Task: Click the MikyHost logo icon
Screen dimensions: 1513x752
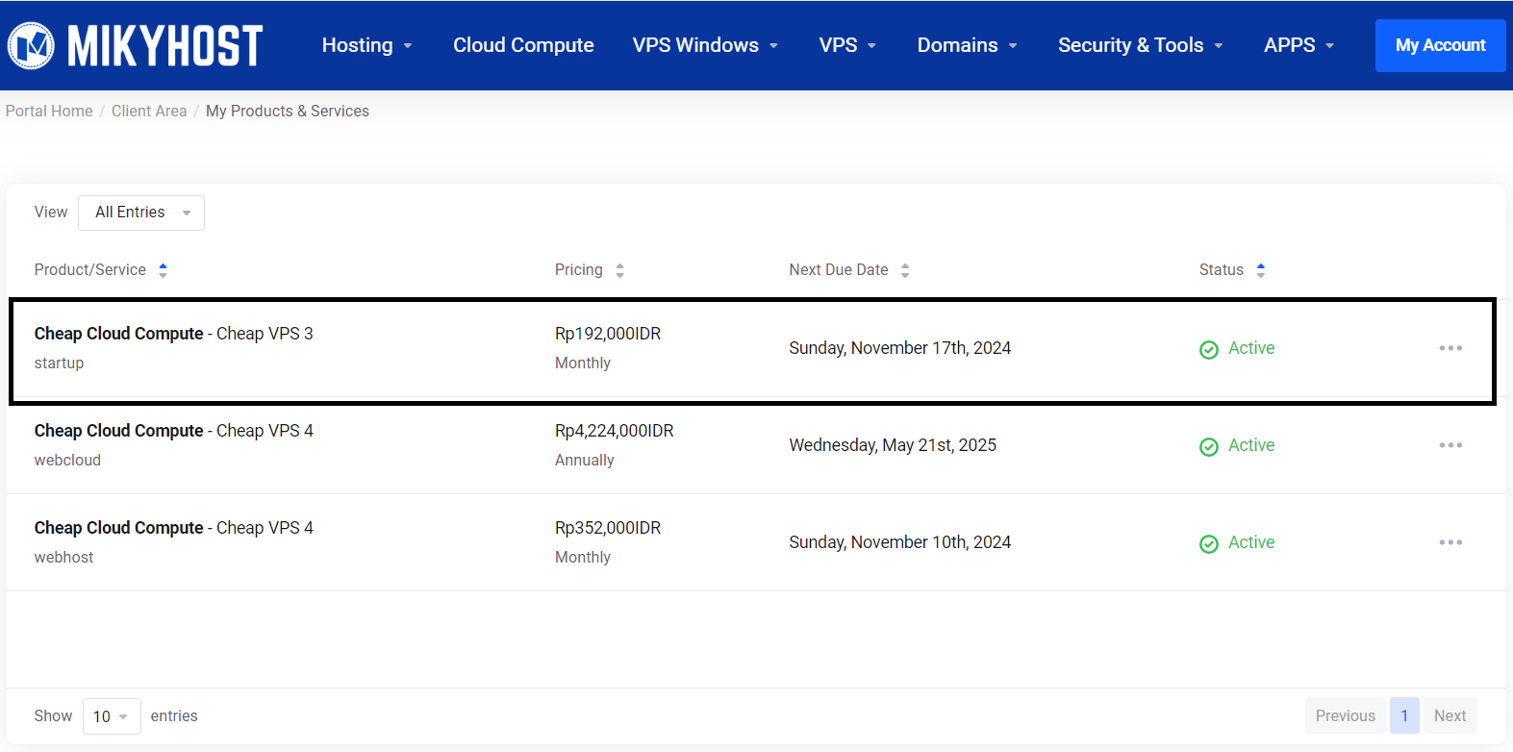Action: [32, 45]
